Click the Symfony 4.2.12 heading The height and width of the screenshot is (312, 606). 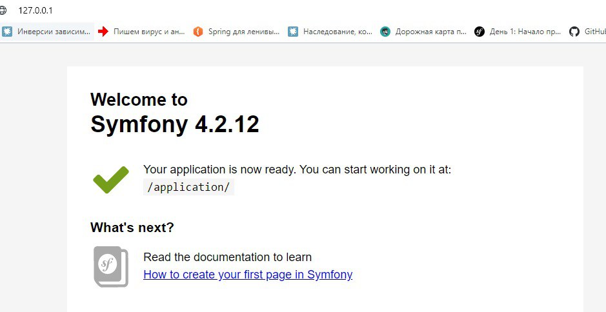(x=175, y=124)
